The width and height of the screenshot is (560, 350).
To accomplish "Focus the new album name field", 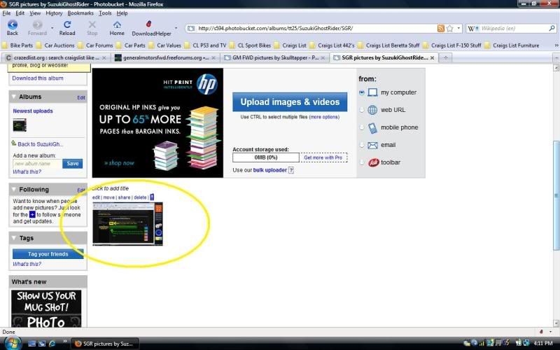I will point(37,164).
